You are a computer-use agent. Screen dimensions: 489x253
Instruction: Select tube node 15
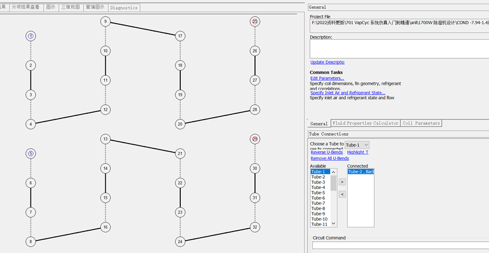[105, 198]
